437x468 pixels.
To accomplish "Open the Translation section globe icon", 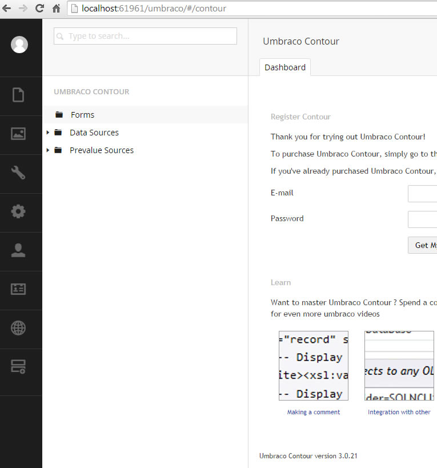I will [18, 328].
